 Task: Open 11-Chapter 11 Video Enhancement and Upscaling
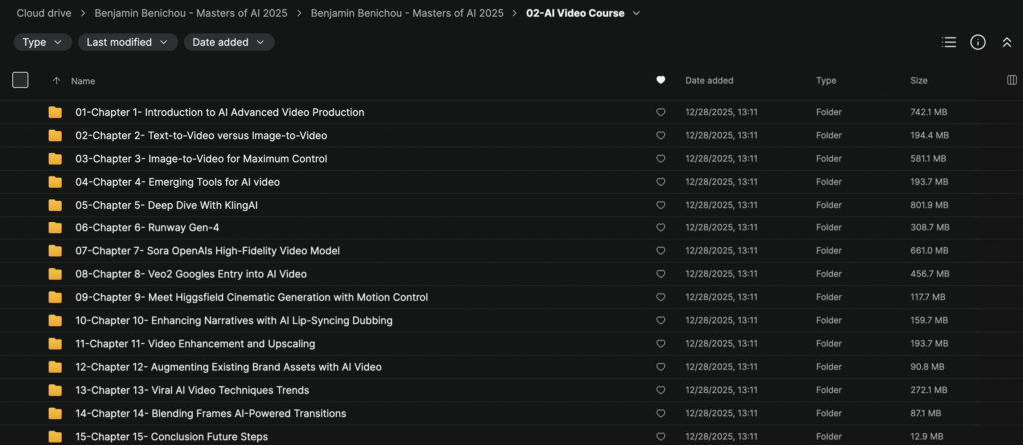(x=195, y=344)
